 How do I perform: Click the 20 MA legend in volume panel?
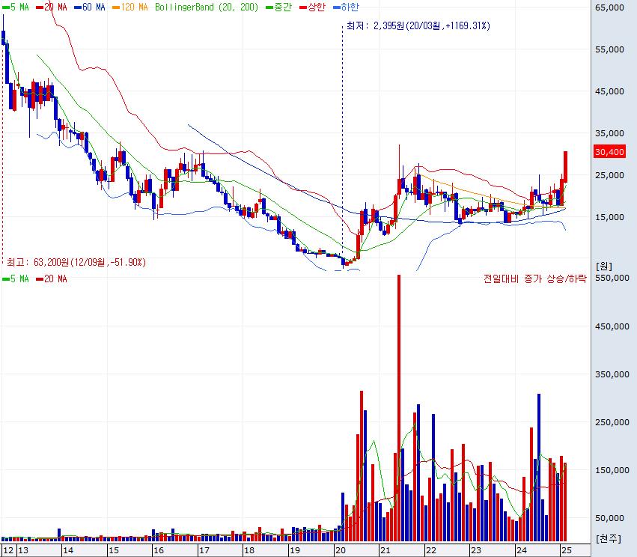click(52, 279)
